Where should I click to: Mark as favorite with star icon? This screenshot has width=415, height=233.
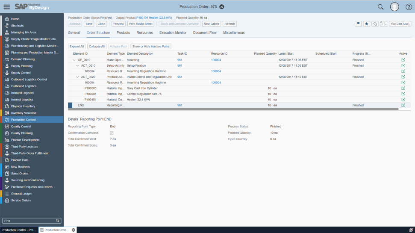[366, 24]
